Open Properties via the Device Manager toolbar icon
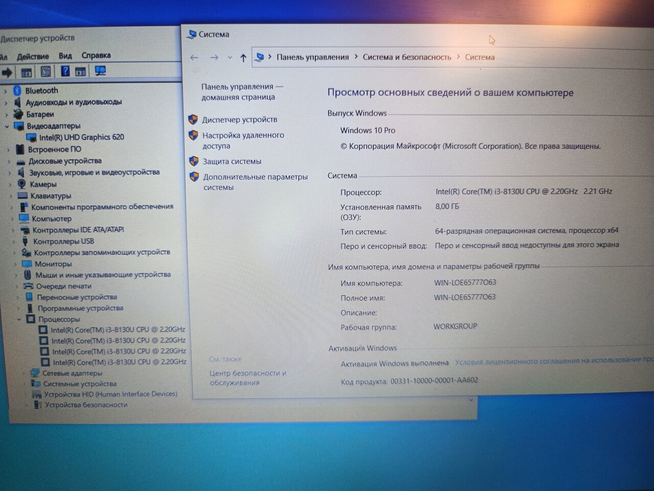 tap(45, 72)
